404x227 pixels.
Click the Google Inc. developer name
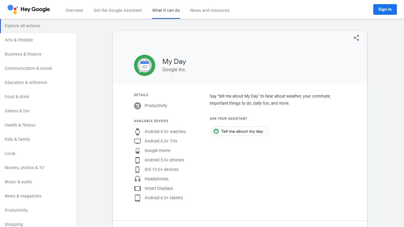174,70
